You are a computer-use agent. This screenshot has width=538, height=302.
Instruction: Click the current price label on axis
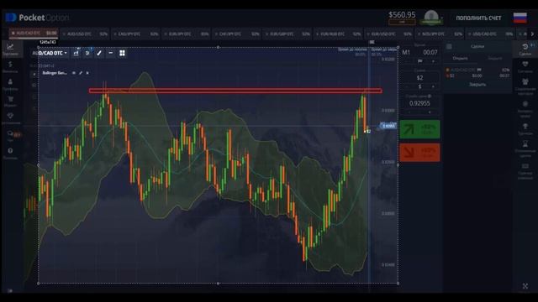[388, 126]
